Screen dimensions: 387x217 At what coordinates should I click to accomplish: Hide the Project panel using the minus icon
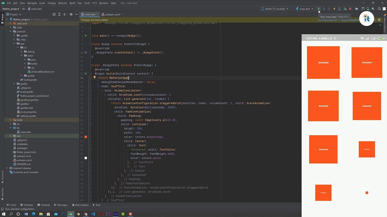point(76,14)
